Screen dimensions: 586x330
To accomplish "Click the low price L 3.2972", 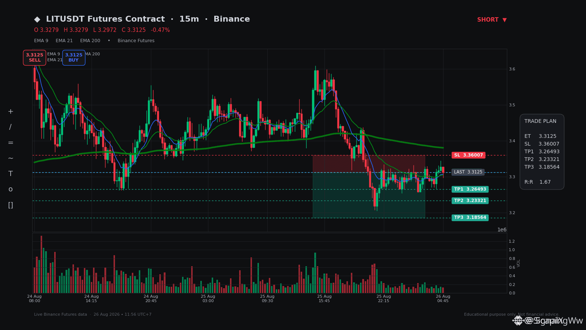I will 105,30.
